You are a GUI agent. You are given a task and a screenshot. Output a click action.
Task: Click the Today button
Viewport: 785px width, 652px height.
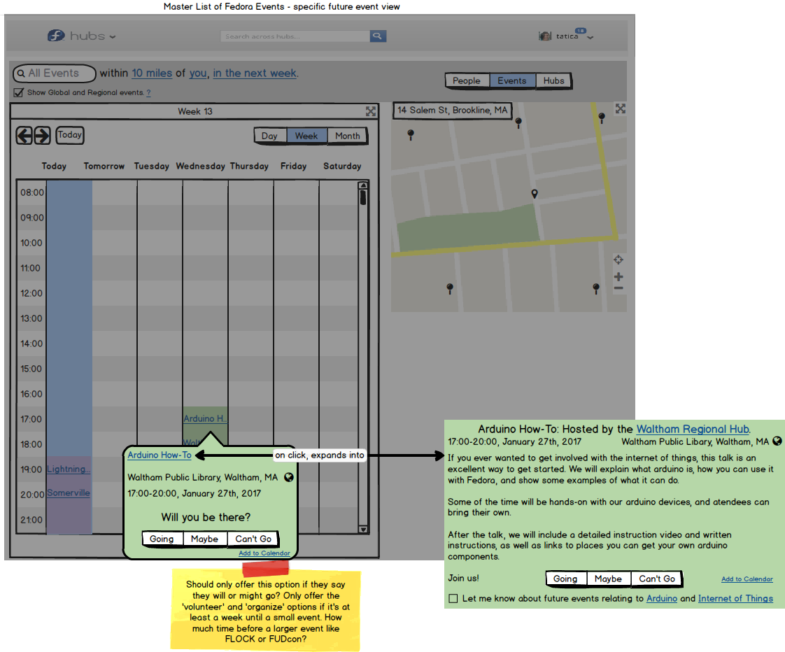point(69,135)
